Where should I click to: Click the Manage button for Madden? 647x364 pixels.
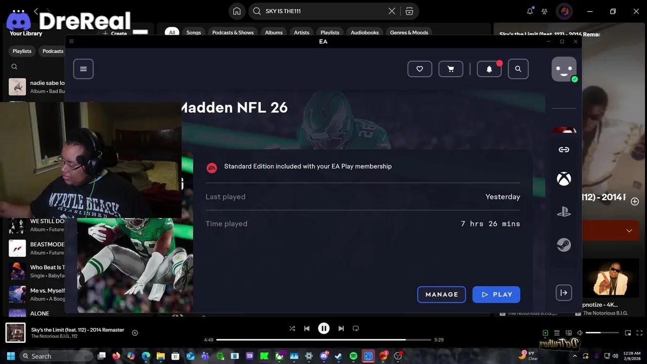pyautogui.click(x=442, y=294)
